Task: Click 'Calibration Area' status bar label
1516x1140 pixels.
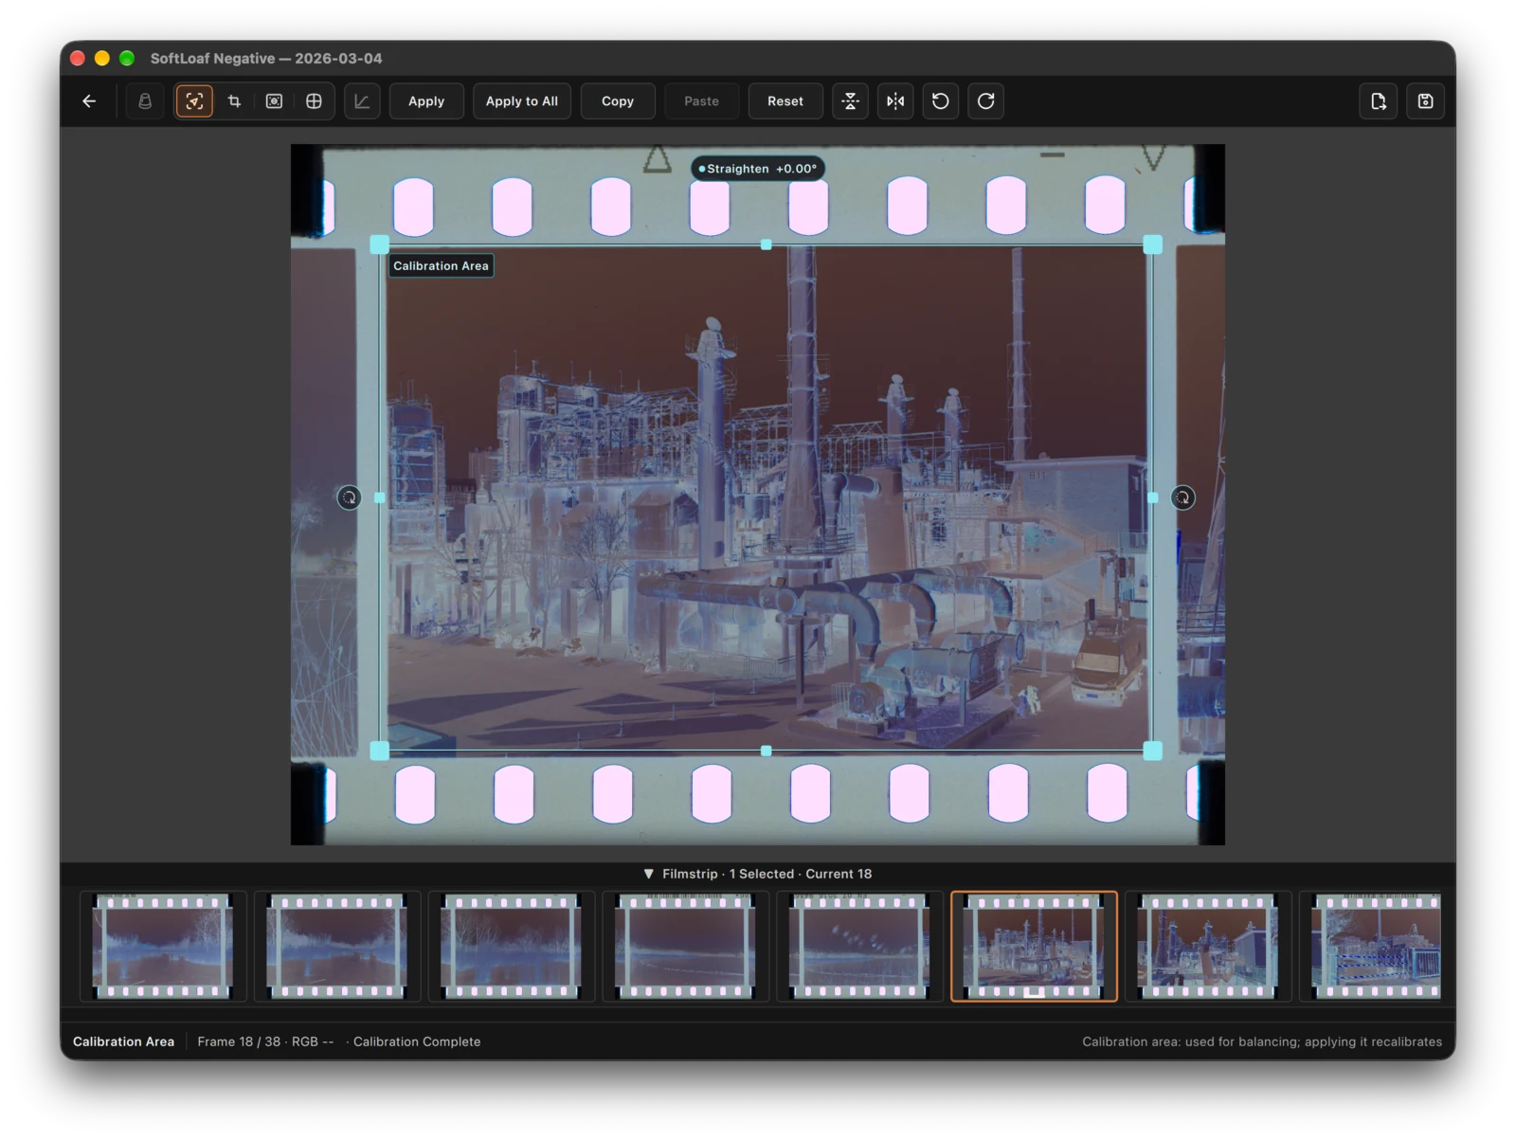Action: (123, 1041)
